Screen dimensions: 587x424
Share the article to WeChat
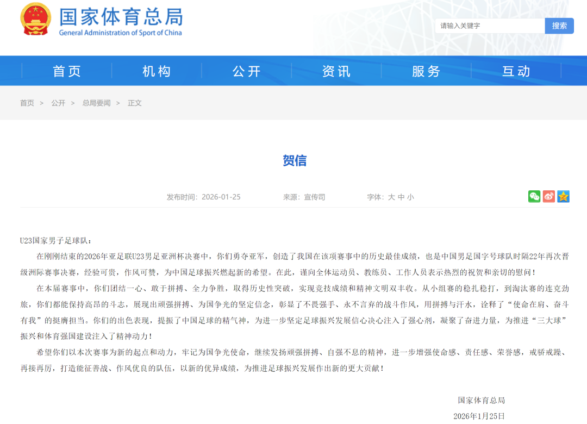tap(534, 196)
